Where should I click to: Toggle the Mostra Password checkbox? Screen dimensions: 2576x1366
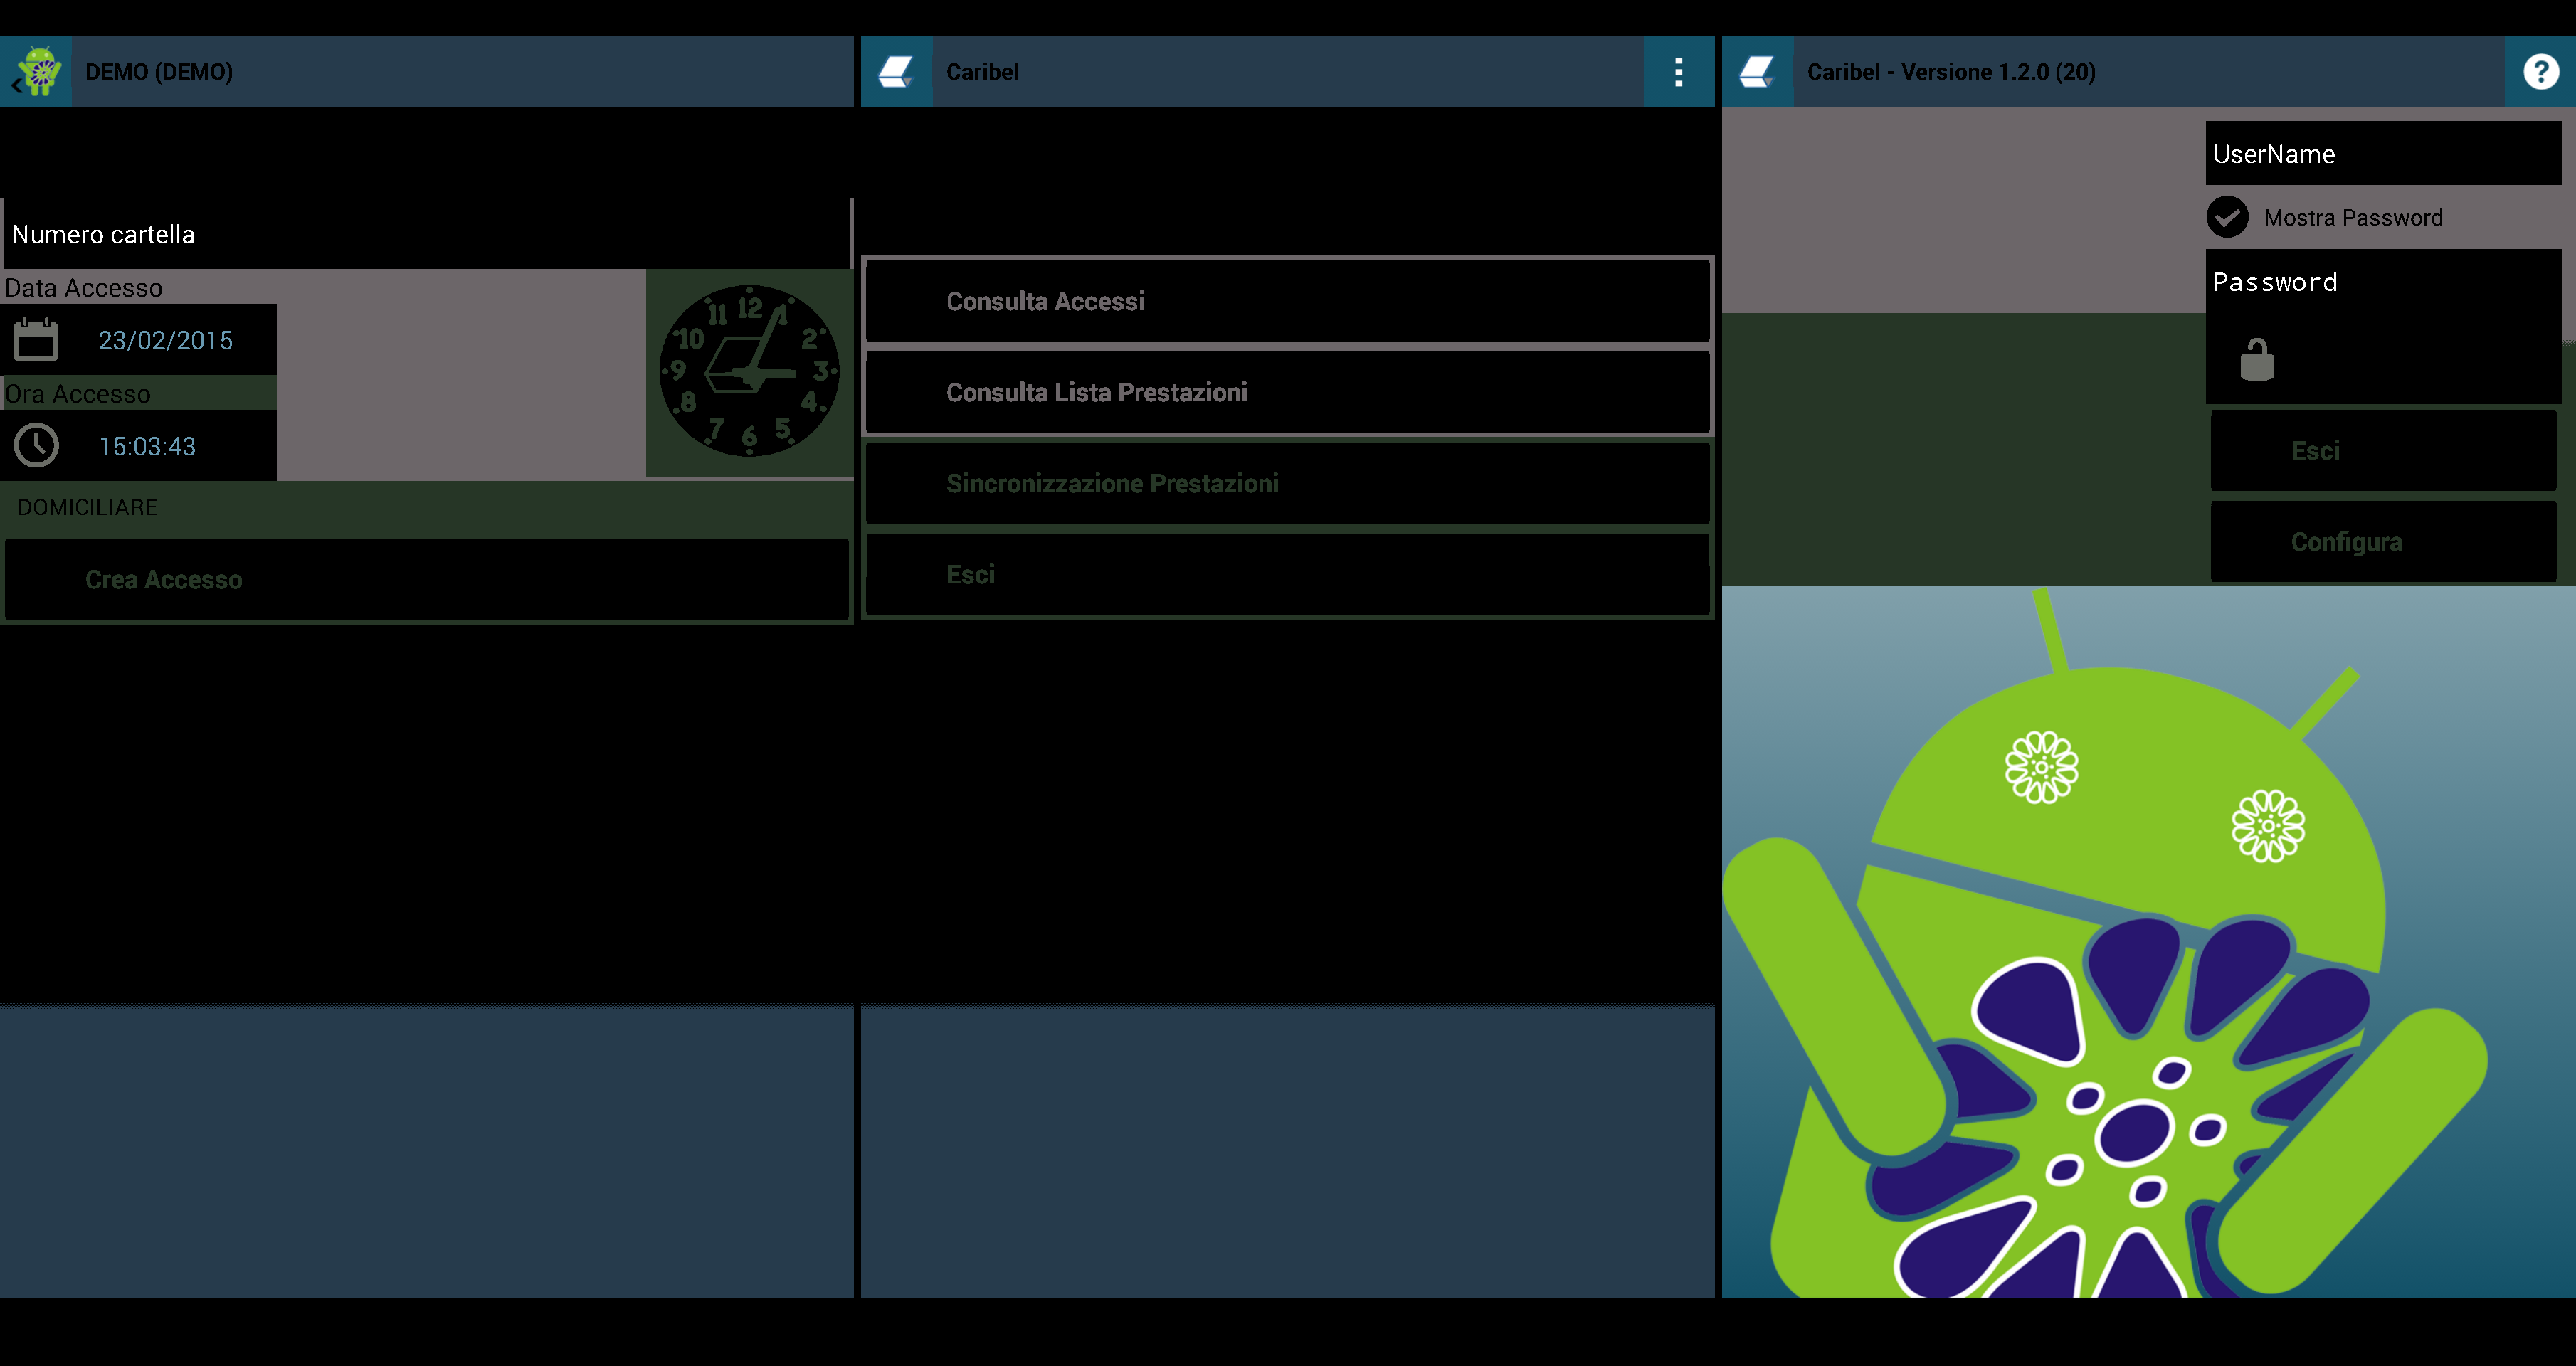[x=2227, y=217]
